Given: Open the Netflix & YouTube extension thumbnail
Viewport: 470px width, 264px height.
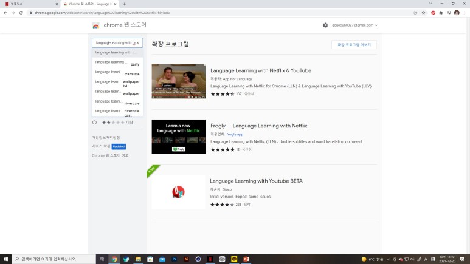Looking at the screenshot, I should 179,81.
